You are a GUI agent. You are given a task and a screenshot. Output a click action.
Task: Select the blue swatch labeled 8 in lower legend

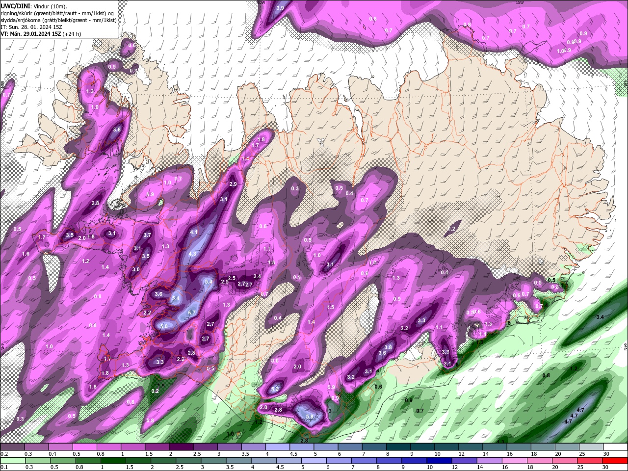388,461
